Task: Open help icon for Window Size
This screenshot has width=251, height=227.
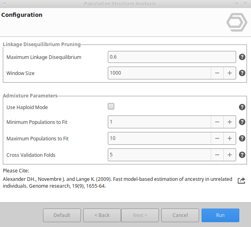Action: [x=242, y=73]
